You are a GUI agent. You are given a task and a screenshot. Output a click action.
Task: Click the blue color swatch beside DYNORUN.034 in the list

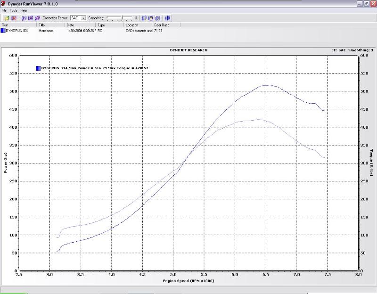(x=3, y=30)
